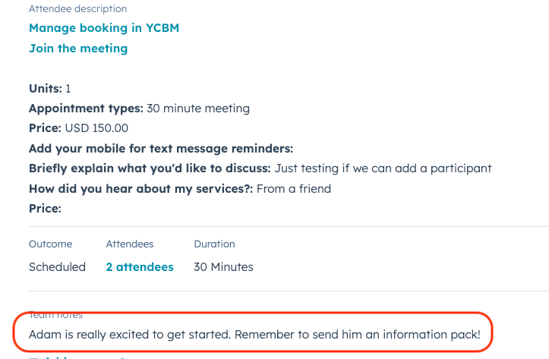Click the Outcome column label
The image size is (549, 359).
[50, 244]
